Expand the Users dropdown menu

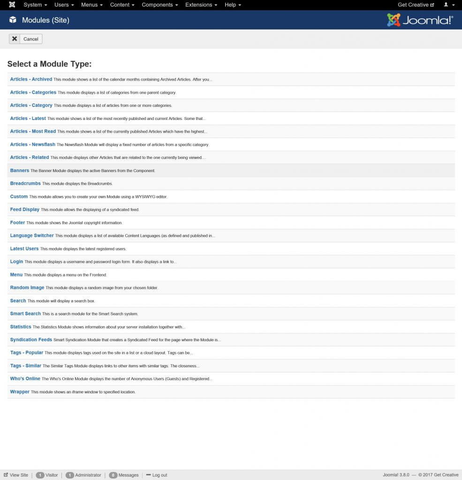coord(61,5)
